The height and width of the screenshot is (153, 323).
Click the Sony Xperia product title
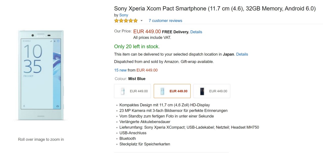(215, 9)
